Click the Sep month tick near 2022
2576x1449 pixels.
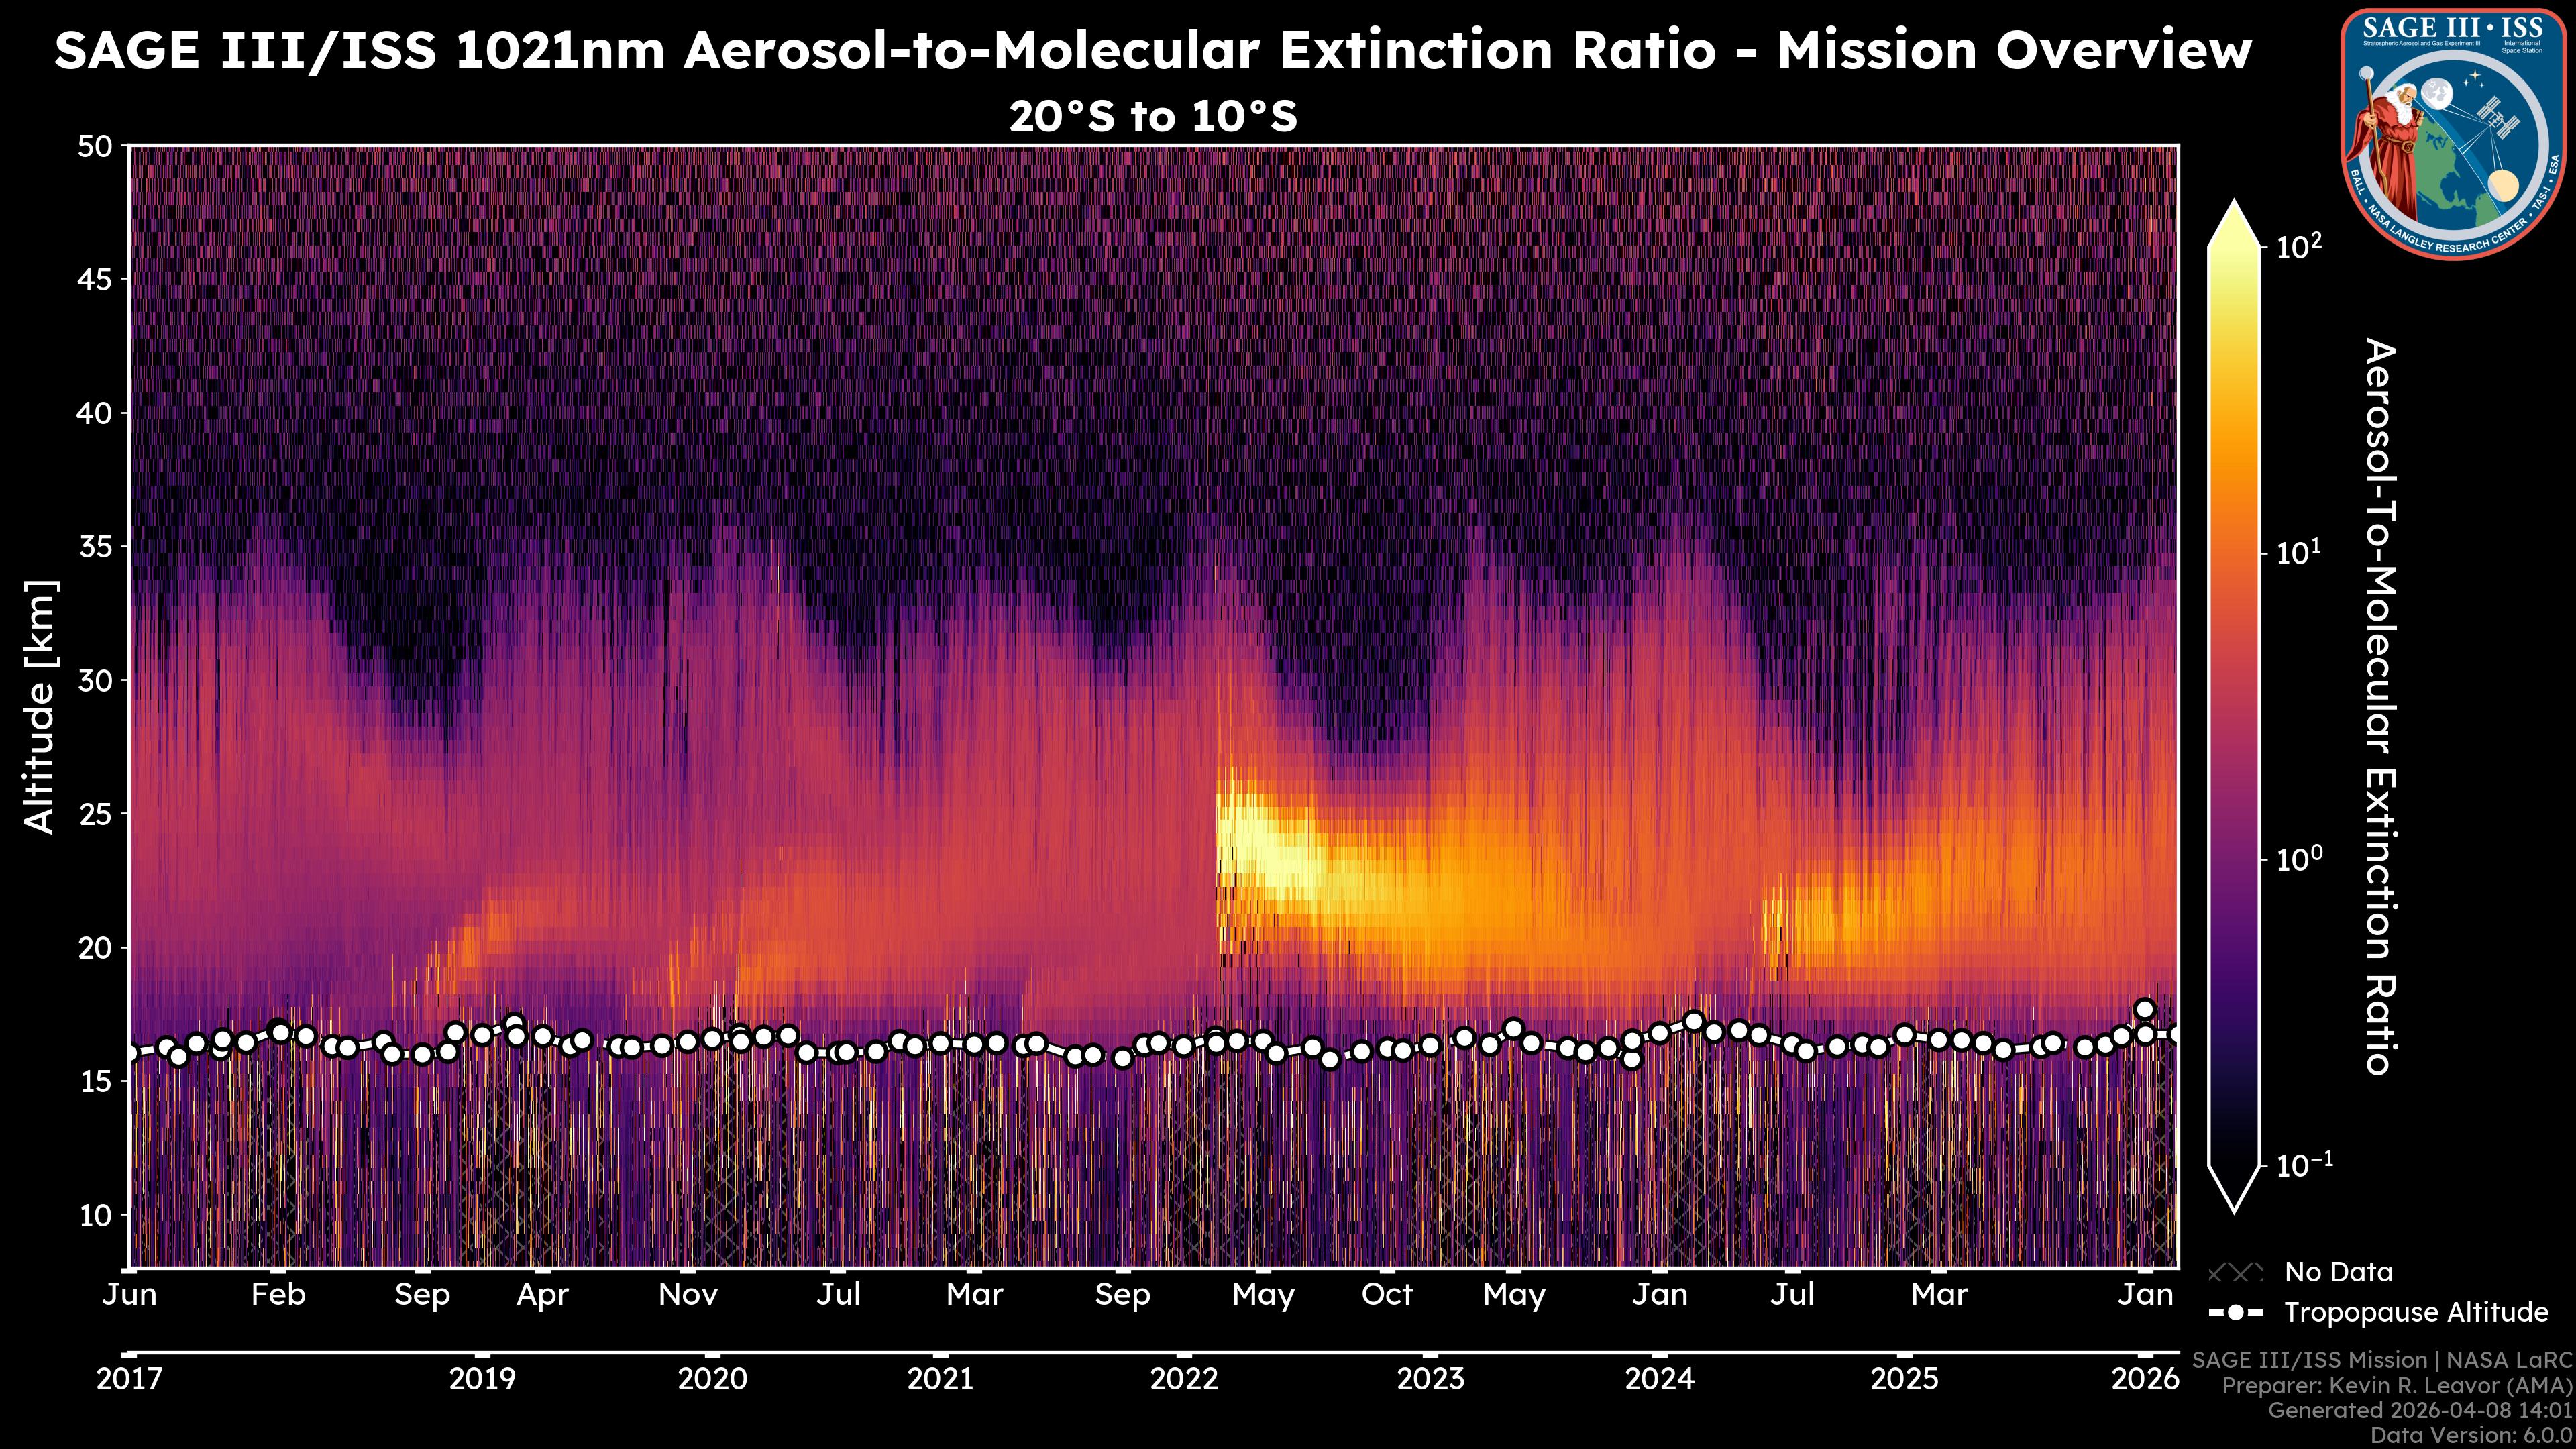pyautogui.click(x=1122, y=1295)
